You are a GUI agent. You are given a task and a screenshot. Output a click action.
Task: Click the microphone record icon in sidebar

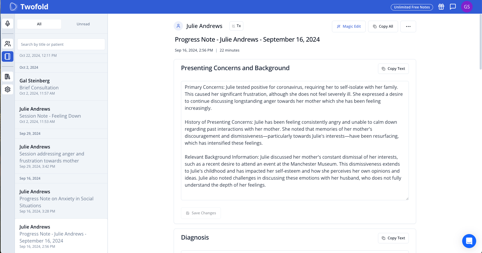click(x=8, y=23)
